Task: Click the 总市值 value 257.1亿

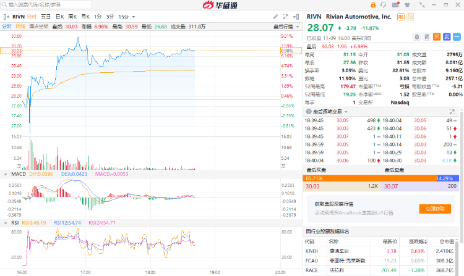Action: click(x=454, y=78)
